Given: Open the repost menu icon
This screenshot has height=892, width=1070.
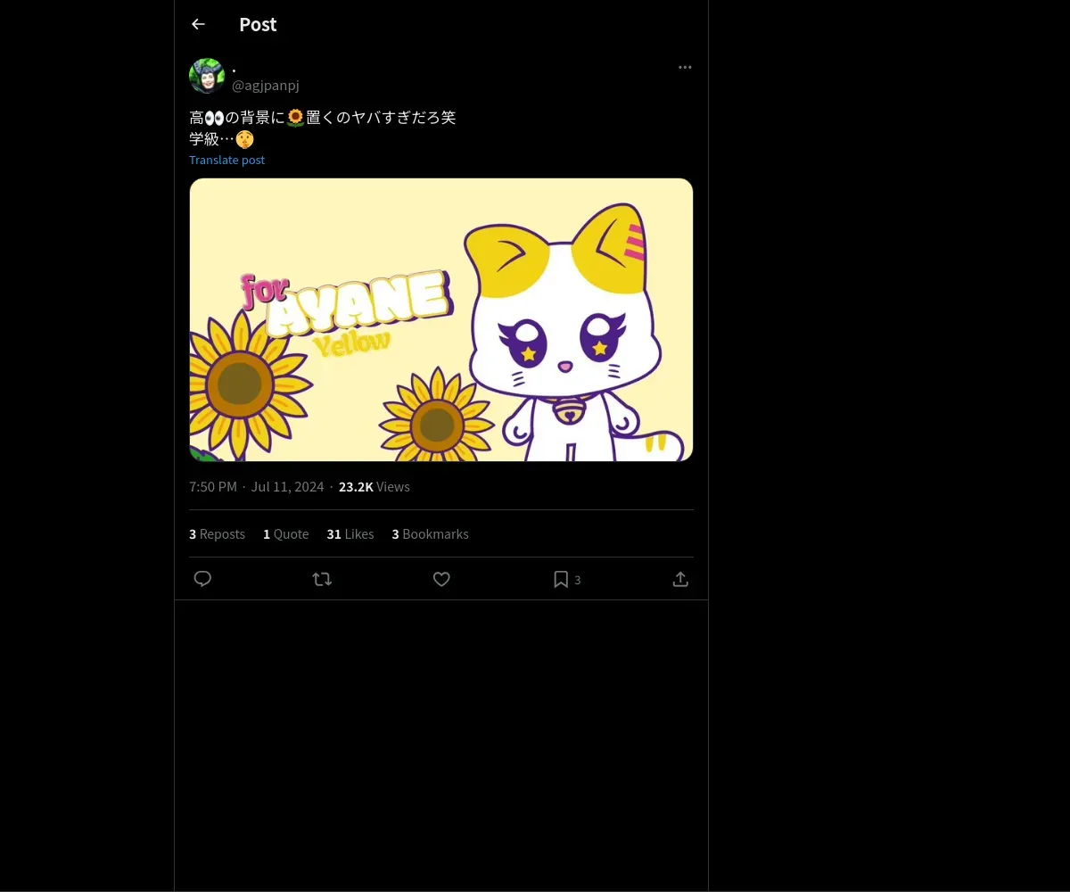Looking at the screenshot, I should (x=322, y=579).
